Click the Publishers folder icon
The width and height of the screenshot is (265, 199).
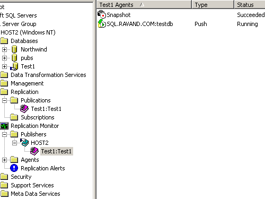click(x=14, y=134)
